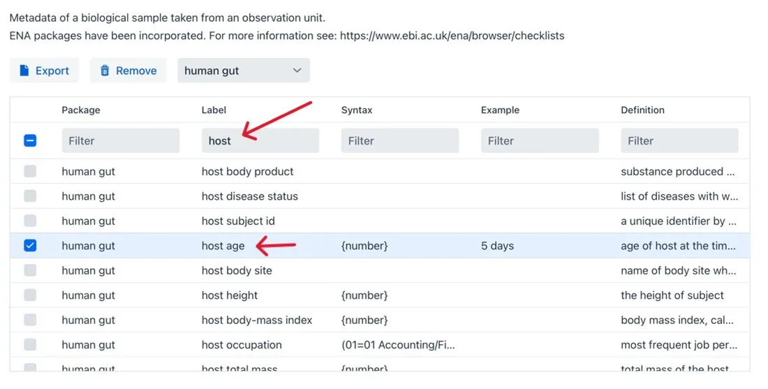Image resolution: width=768 pixels, height=389 pixels.
Task: Sort by the Syntax column header
Action: pos(357,110)
